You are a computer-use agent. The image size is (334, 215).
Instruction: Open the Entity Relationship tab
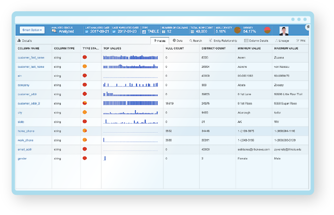pos(223,40)
